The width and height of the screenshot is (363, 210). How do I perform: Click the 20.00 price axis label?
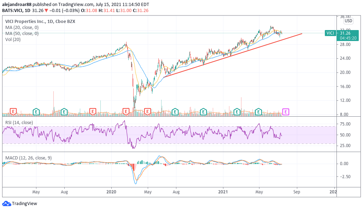pyautogui.click(x=345, y=72)
